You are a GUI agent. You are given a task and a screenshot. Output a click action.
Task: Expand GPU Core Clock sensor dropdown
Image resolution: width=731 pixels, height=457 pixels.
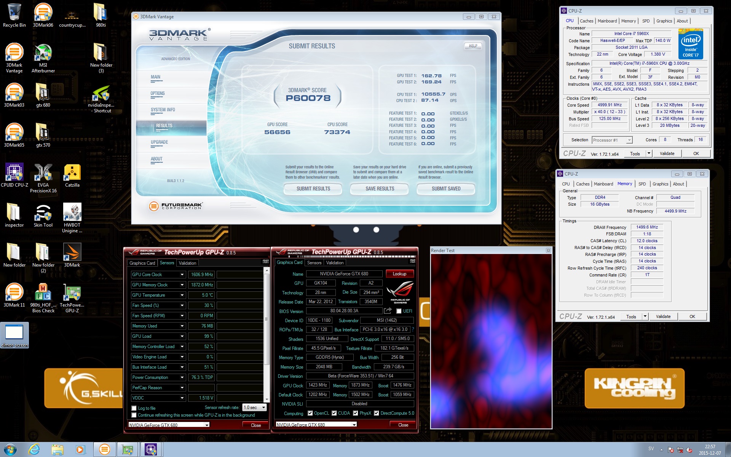pyautogui.click(x=182, y=275)
